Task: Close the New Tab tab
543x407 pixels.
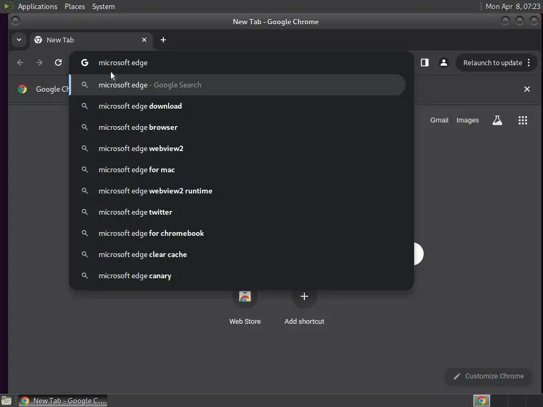Action: point(144,40)
